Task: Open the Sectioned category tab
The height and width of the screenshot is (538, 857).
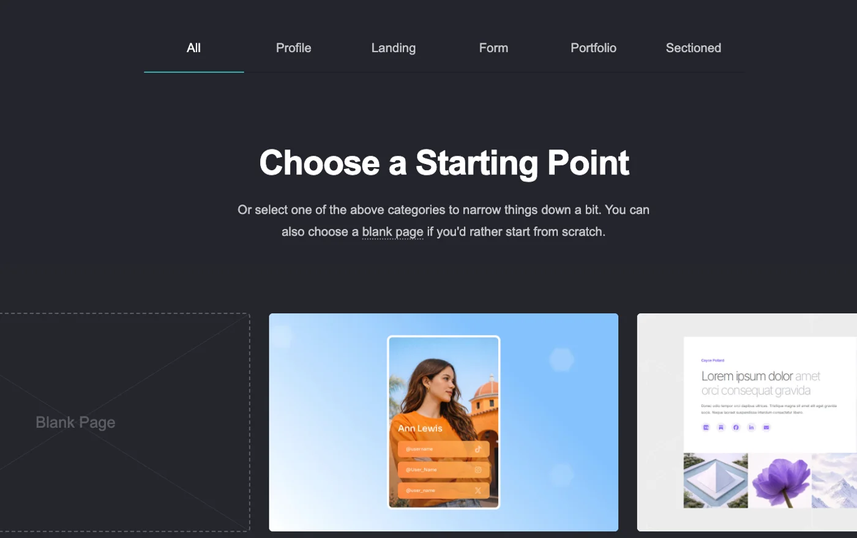Action: tap(694, 48)
